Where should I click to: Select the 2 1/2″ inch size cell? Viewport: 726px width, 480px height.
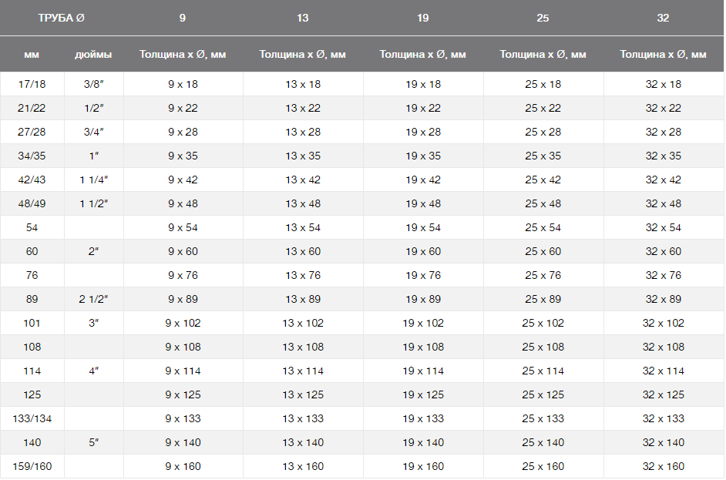click(x=93, y=299)
